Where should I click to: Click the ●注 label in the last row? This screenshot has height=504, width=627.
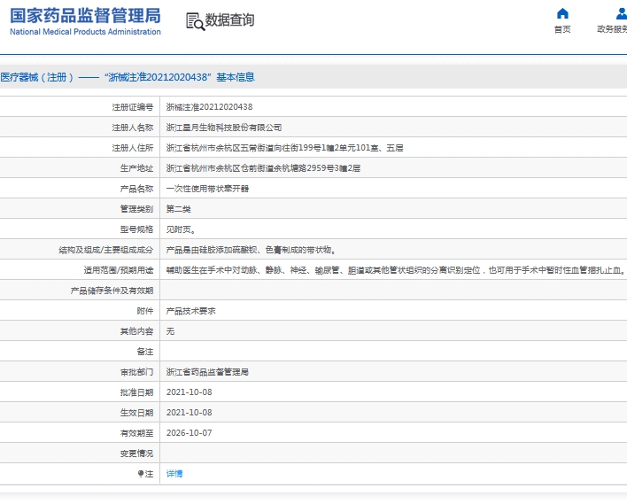145,474
